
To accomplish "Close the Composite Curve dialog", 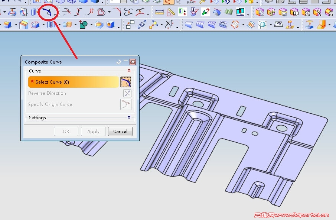I will pyautogui.click(x=133, y=62).
